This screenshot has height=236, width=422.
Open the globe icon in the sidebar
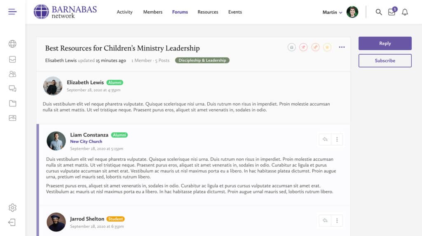pos(12,44)
